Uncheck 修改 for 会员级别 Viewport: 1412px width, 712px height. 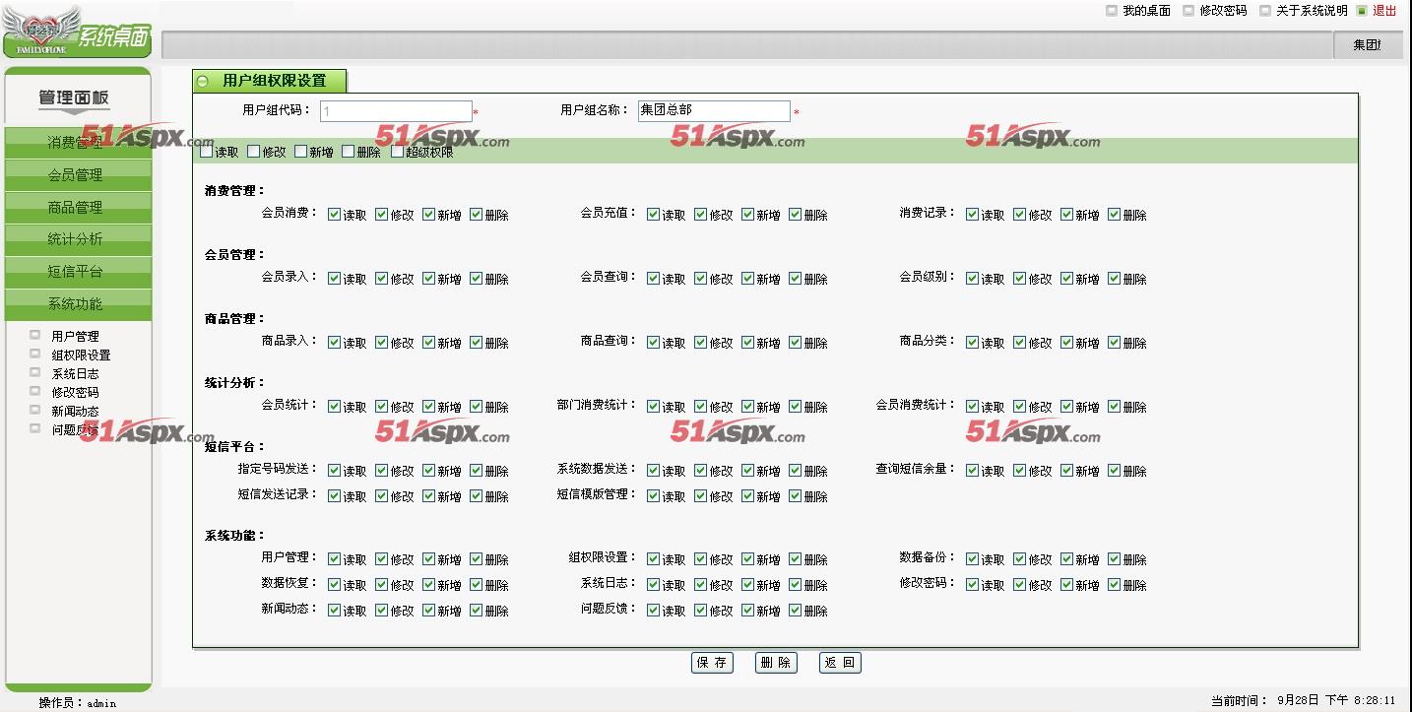point(1020,278)
